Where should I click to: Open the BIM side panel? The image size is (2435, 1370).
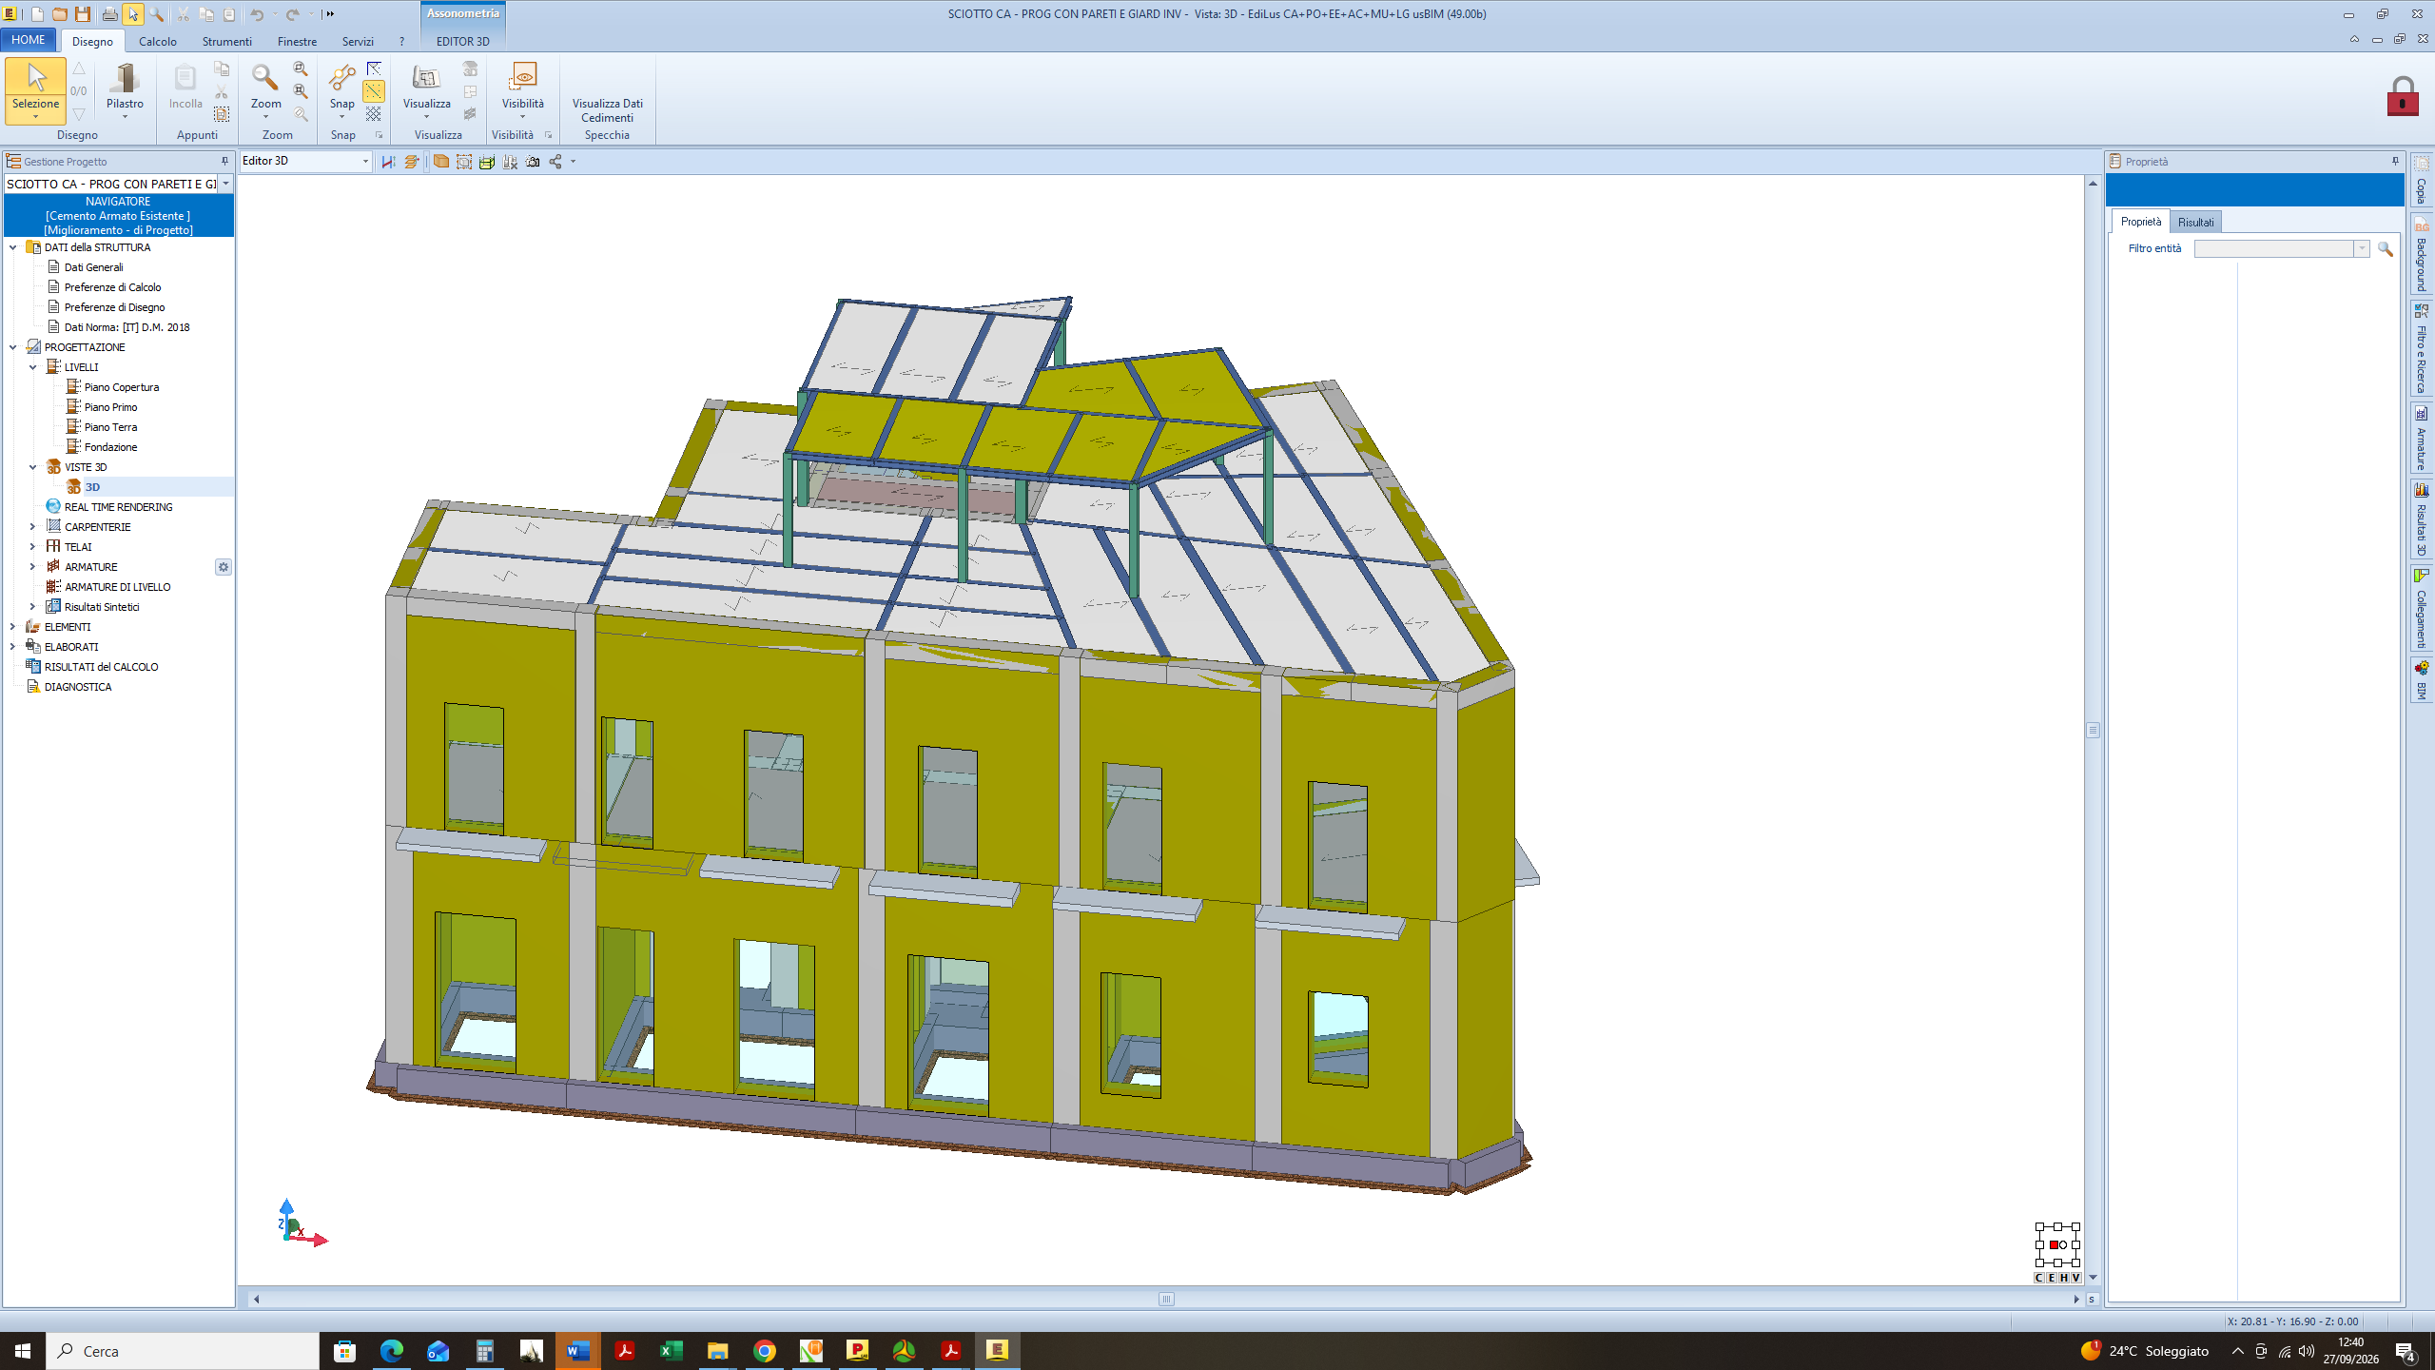click(x=2422, y=679)
